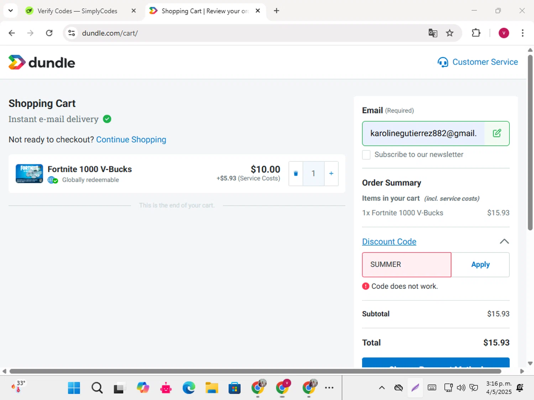The image size is (534, 400).
Task: Click the Fortnite 1000 V-Bucks product title
Action: click(x=90, y=169)
